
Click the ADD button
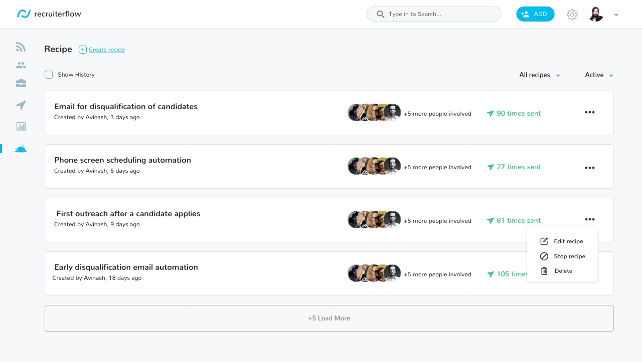tap(535, 14)
